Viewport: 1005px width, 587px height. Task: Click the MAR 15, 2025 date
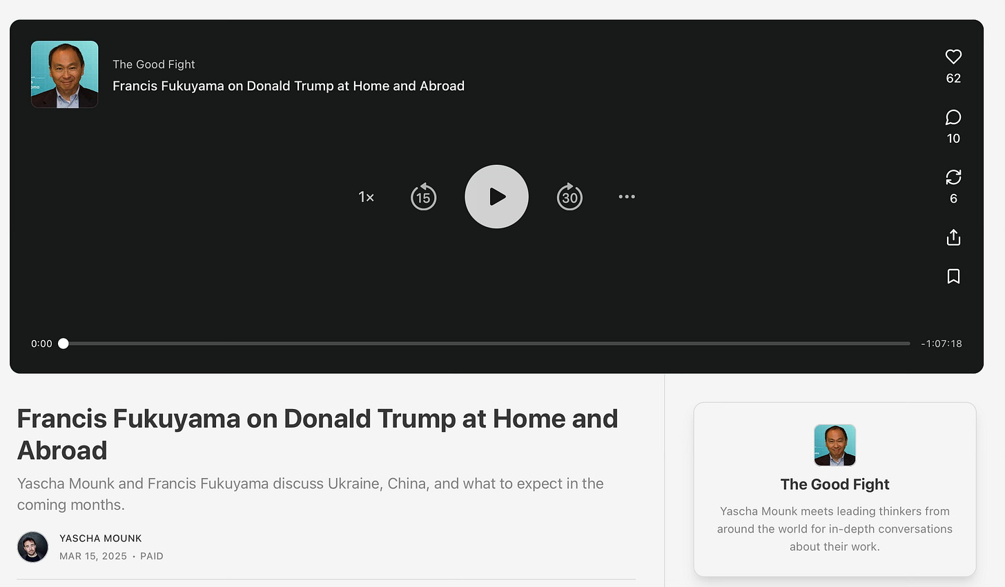(x=93, y=556)
